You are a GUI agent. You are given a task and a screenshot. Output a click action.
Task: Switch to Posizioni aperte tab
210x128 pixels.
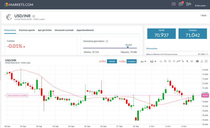(x=27, y=30)
